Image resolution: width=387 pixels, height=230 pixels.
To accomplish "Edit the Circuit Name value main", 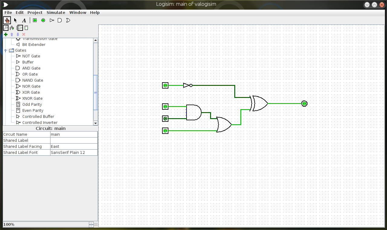I will 74,134.
